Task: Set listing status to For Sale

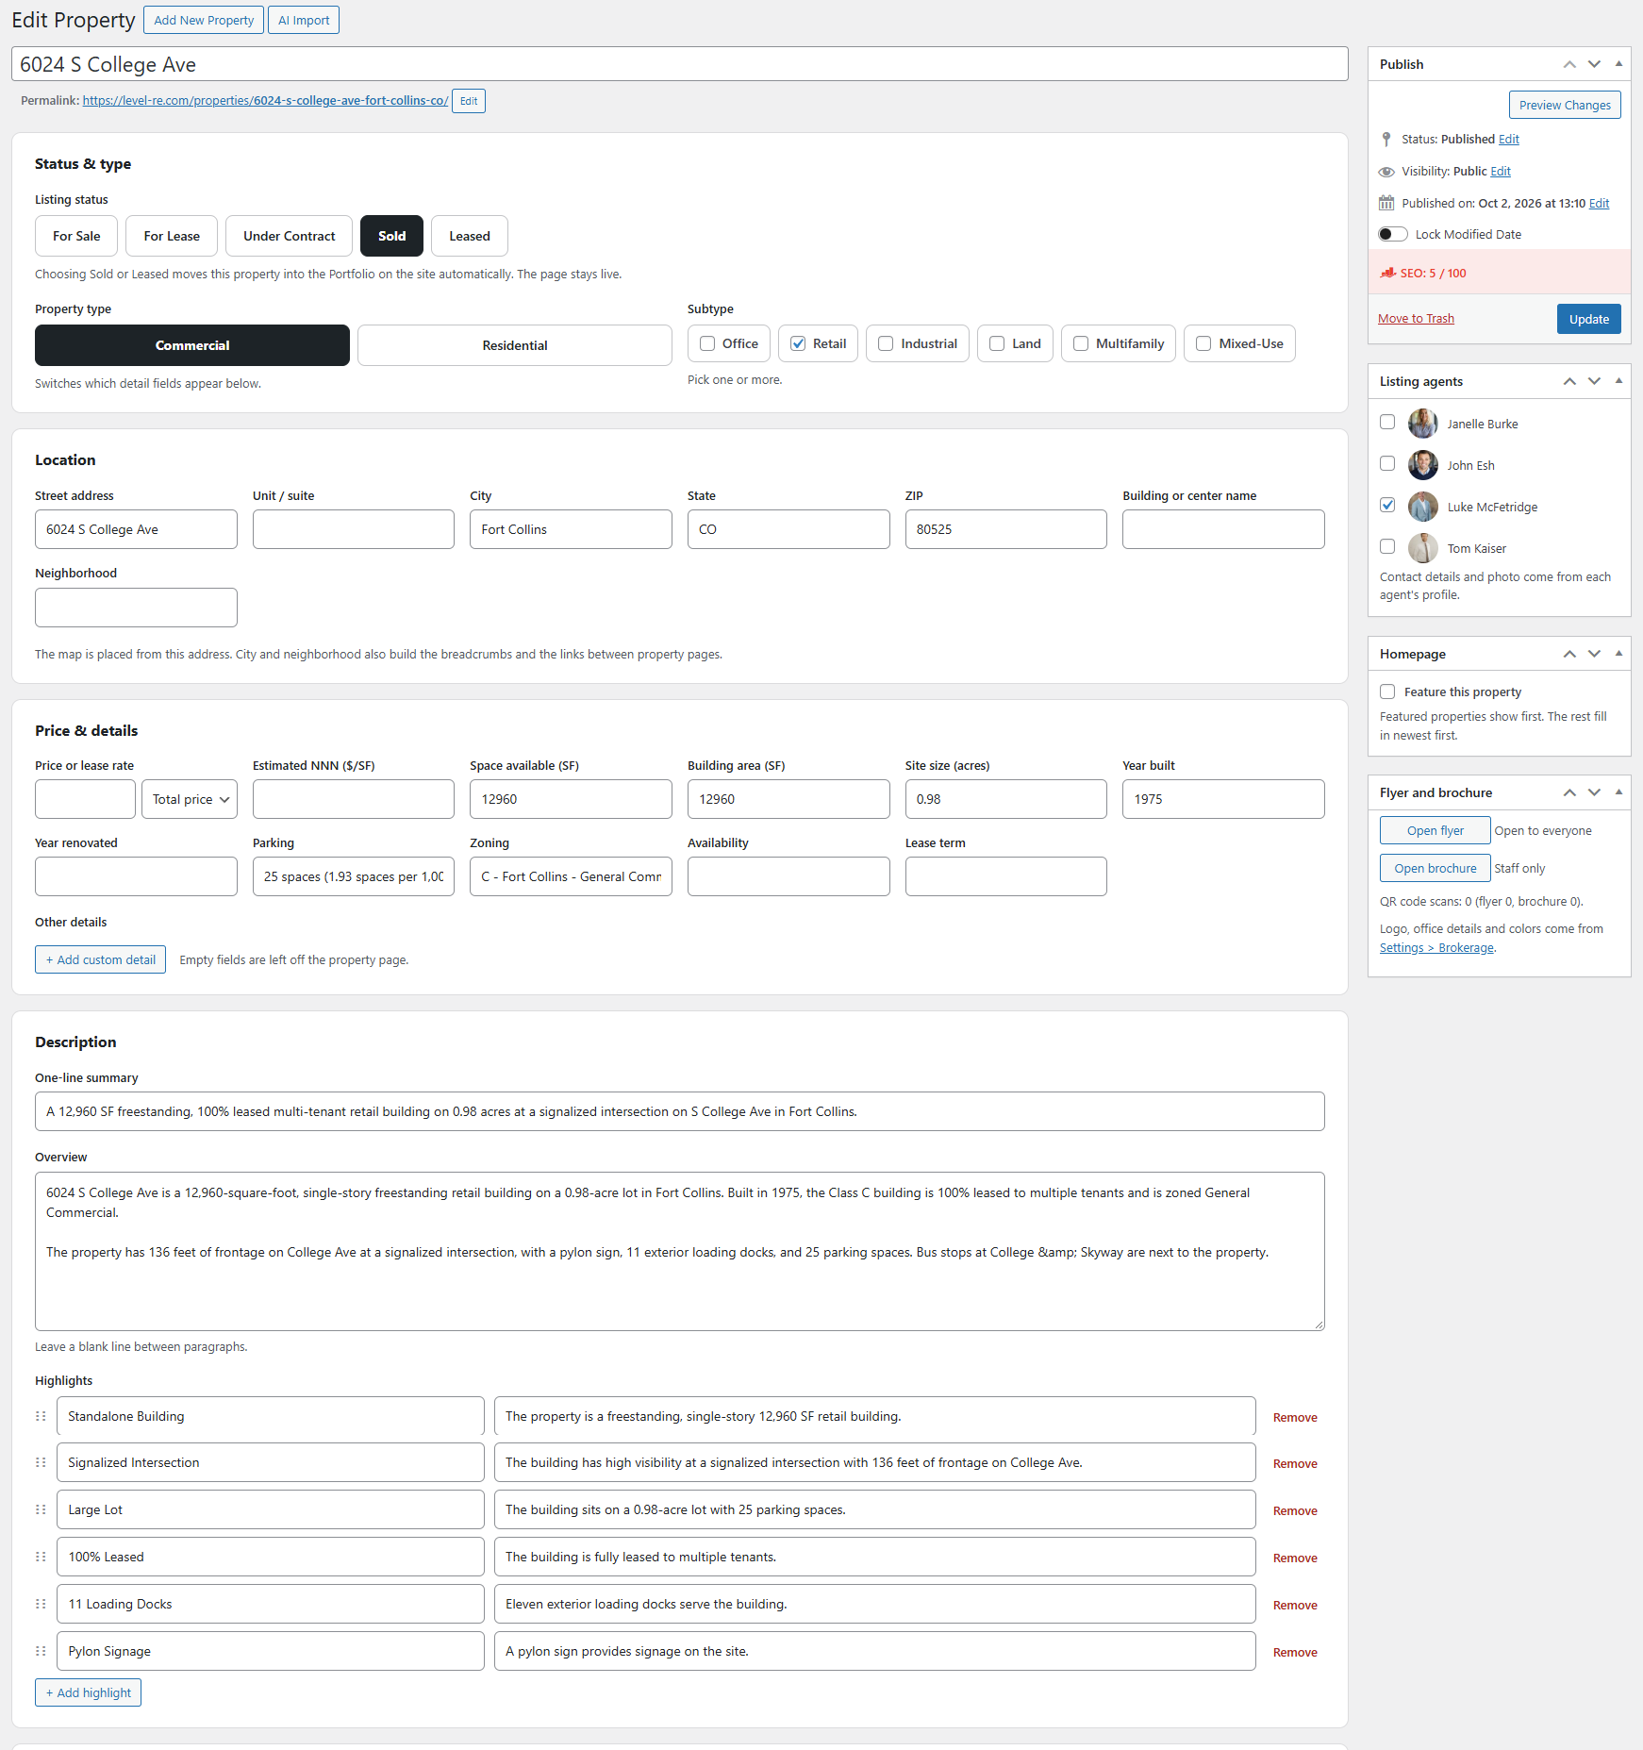Action: (x=76, y=236)
